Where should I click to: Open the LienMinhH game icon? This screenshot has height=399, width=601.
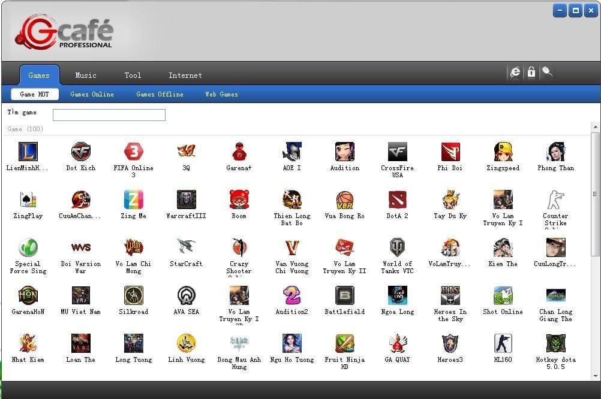[x=28, y=152]
